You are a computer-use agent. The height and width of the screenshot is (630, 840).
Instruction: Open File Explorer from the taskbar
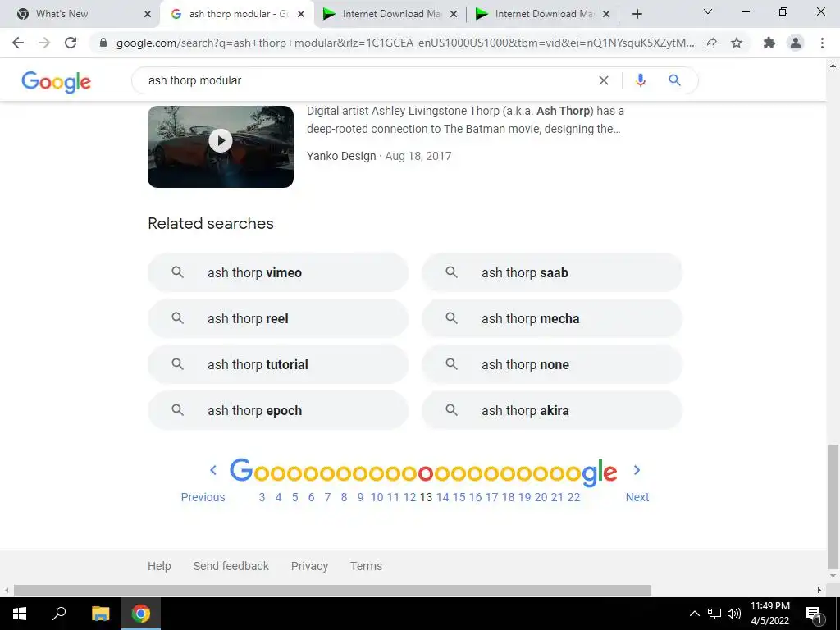pos(100,614)
